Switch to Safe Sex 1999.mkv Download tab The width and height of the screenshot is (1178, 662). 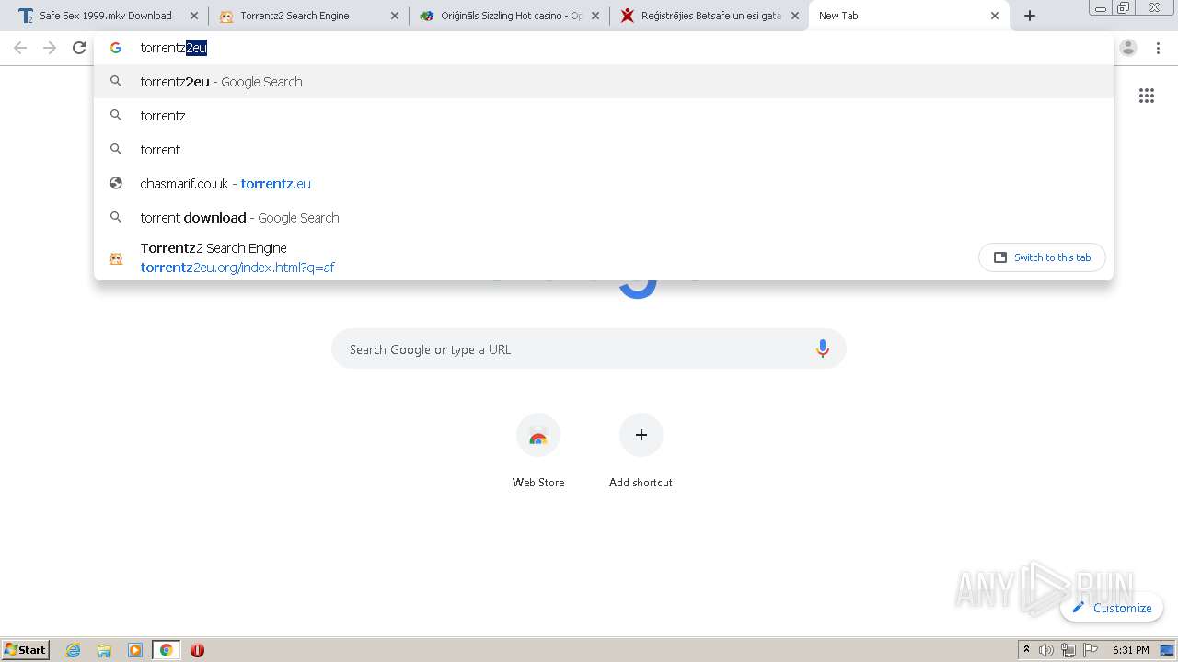click(x=106, y=16)
